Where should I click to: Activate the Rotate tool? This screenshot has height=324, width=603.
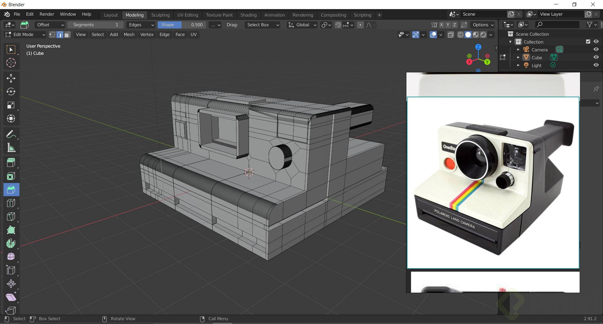(11, 91)
